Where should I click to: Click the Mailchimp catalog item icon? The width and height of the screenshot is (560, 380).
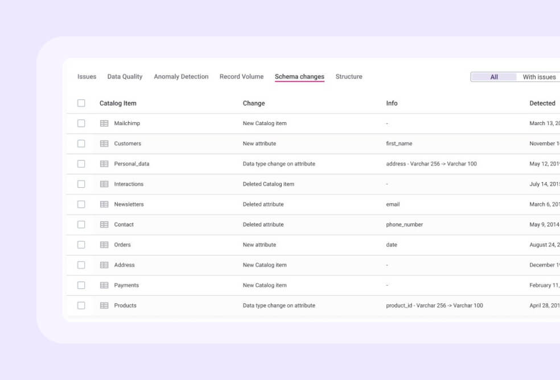coord(104,123)
